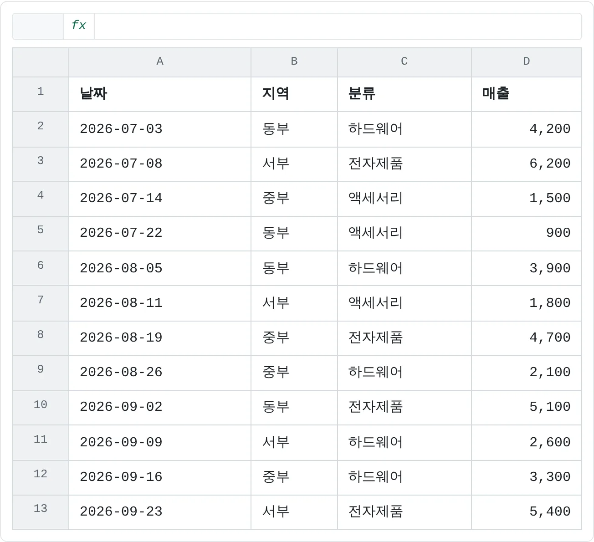Select column D header
Viewport: 594px width, 542px height.
tap(527, 62)
